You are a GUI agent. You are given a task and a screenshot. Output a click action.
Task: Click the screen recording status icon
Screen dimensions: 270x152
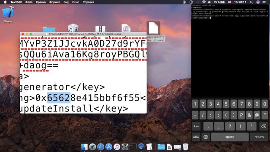(x=184, y=2)
